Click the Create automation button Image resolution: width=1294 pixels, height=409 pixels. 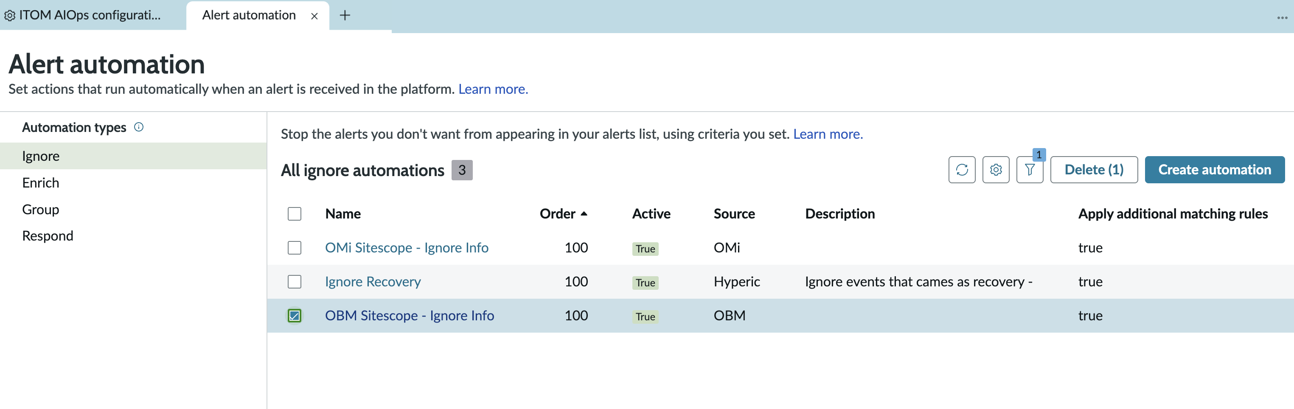pos(1214,170)
